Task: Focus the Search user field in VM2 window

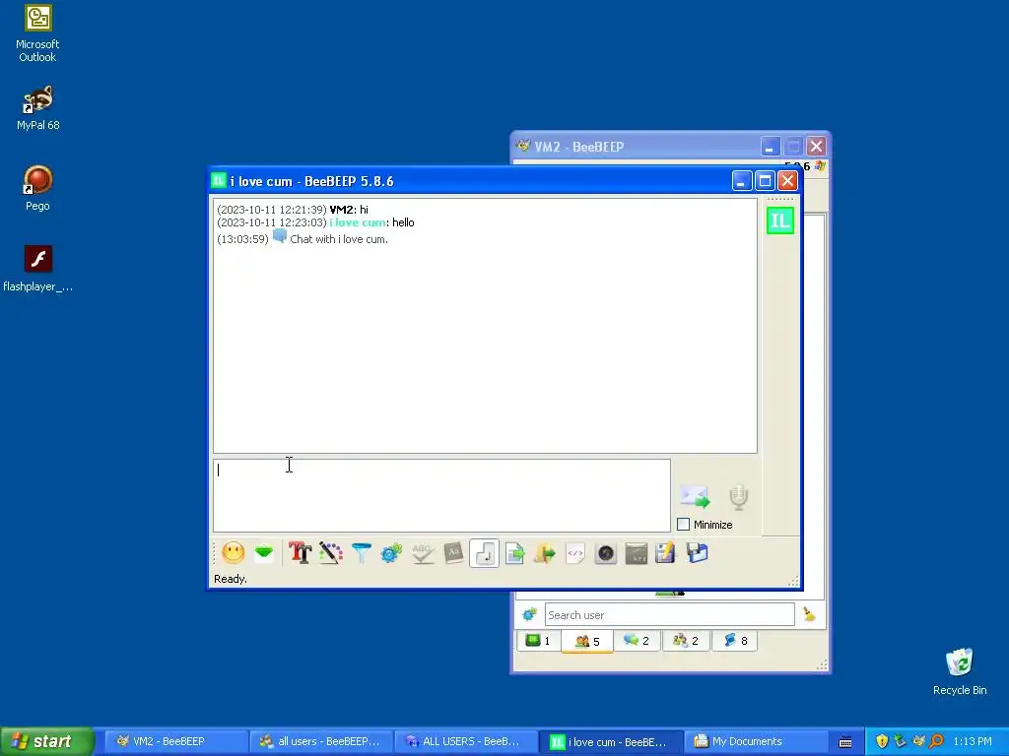Action: coord(669,614)
